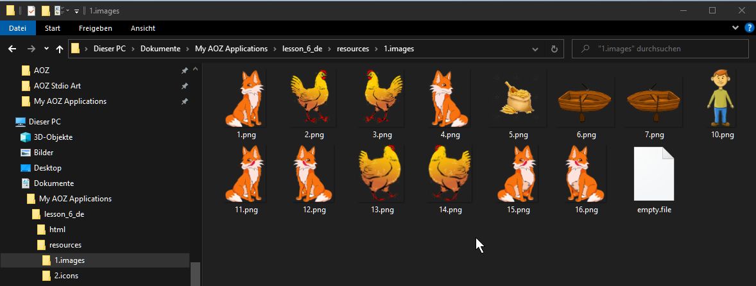756x286 pixels.
Task: Open the Datei menu
Action: (17, 28)
